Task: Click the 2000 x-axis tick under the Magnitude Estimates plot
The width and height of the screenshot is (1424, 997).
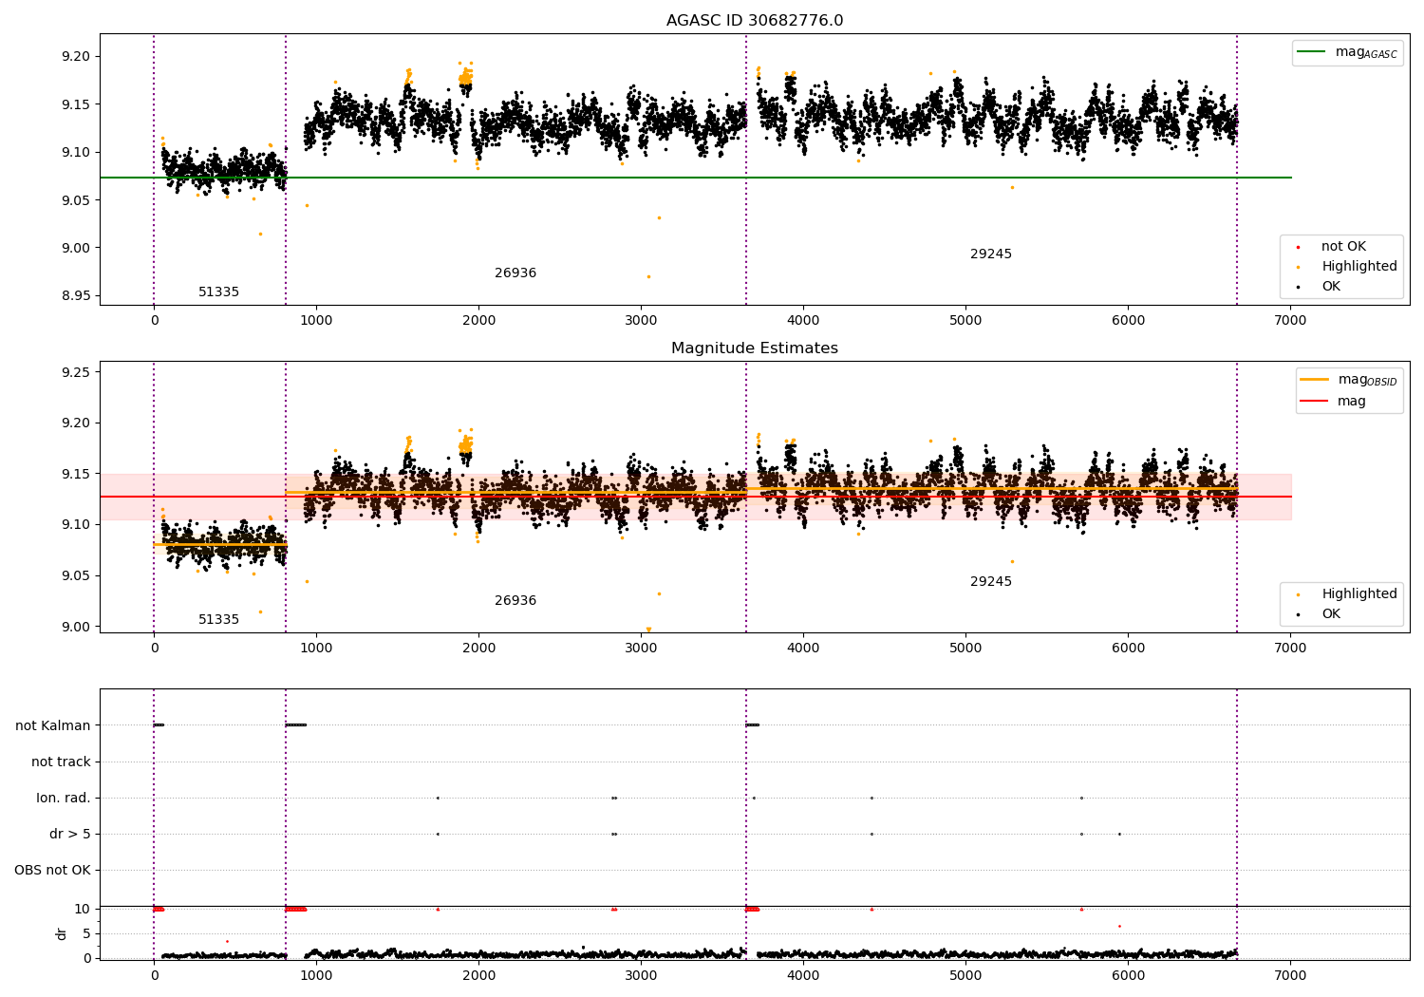Action: [478, 649]
